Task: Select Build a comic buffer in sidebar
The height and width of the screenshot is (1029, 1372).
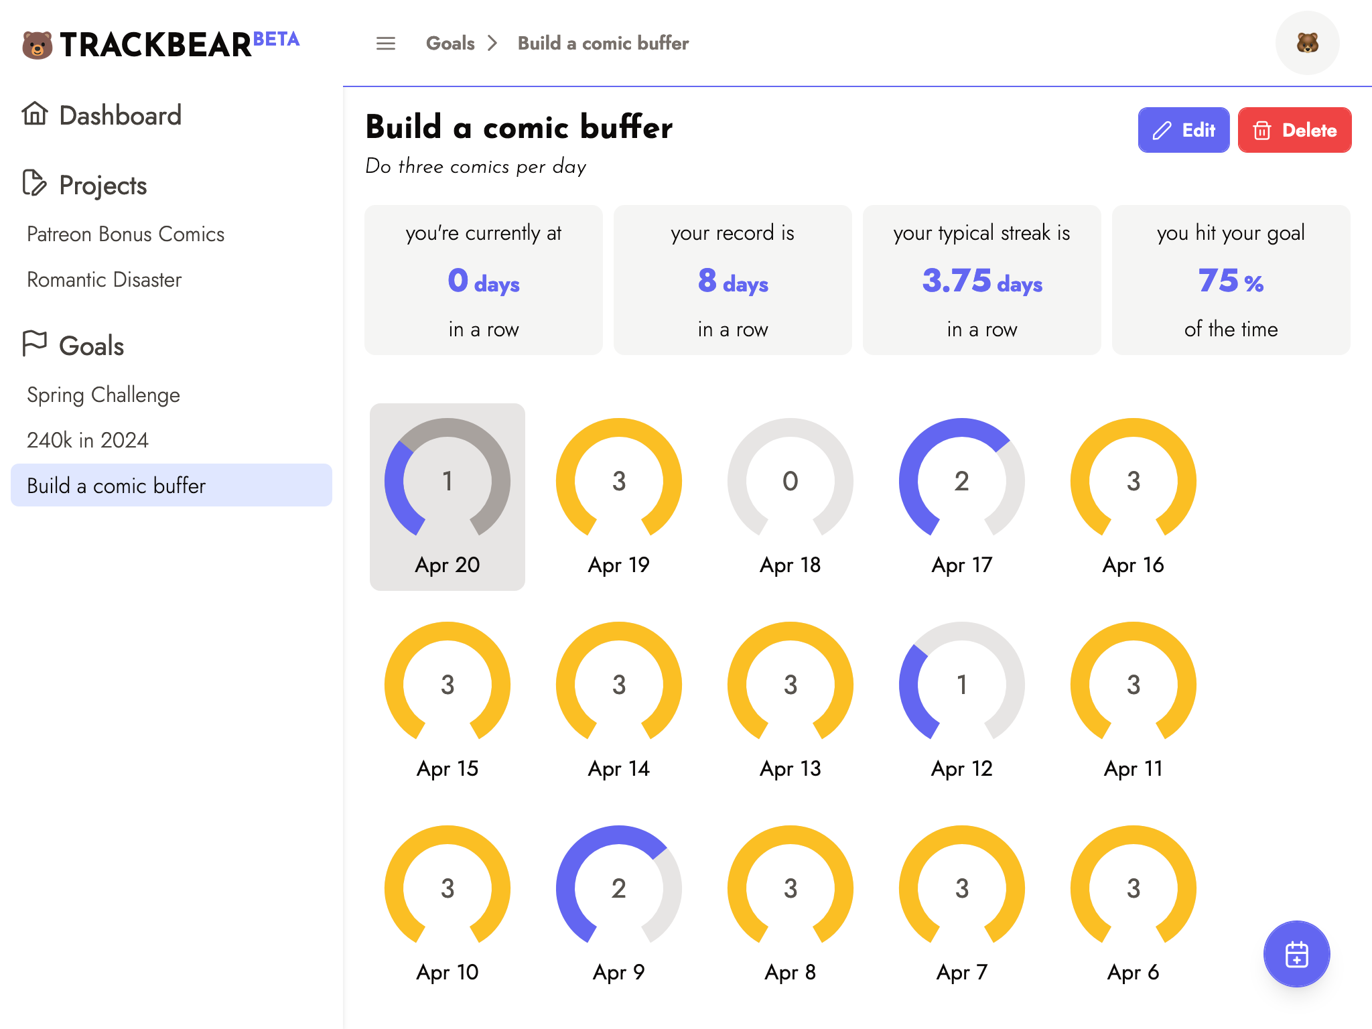Action: click(x=116, y=486)
